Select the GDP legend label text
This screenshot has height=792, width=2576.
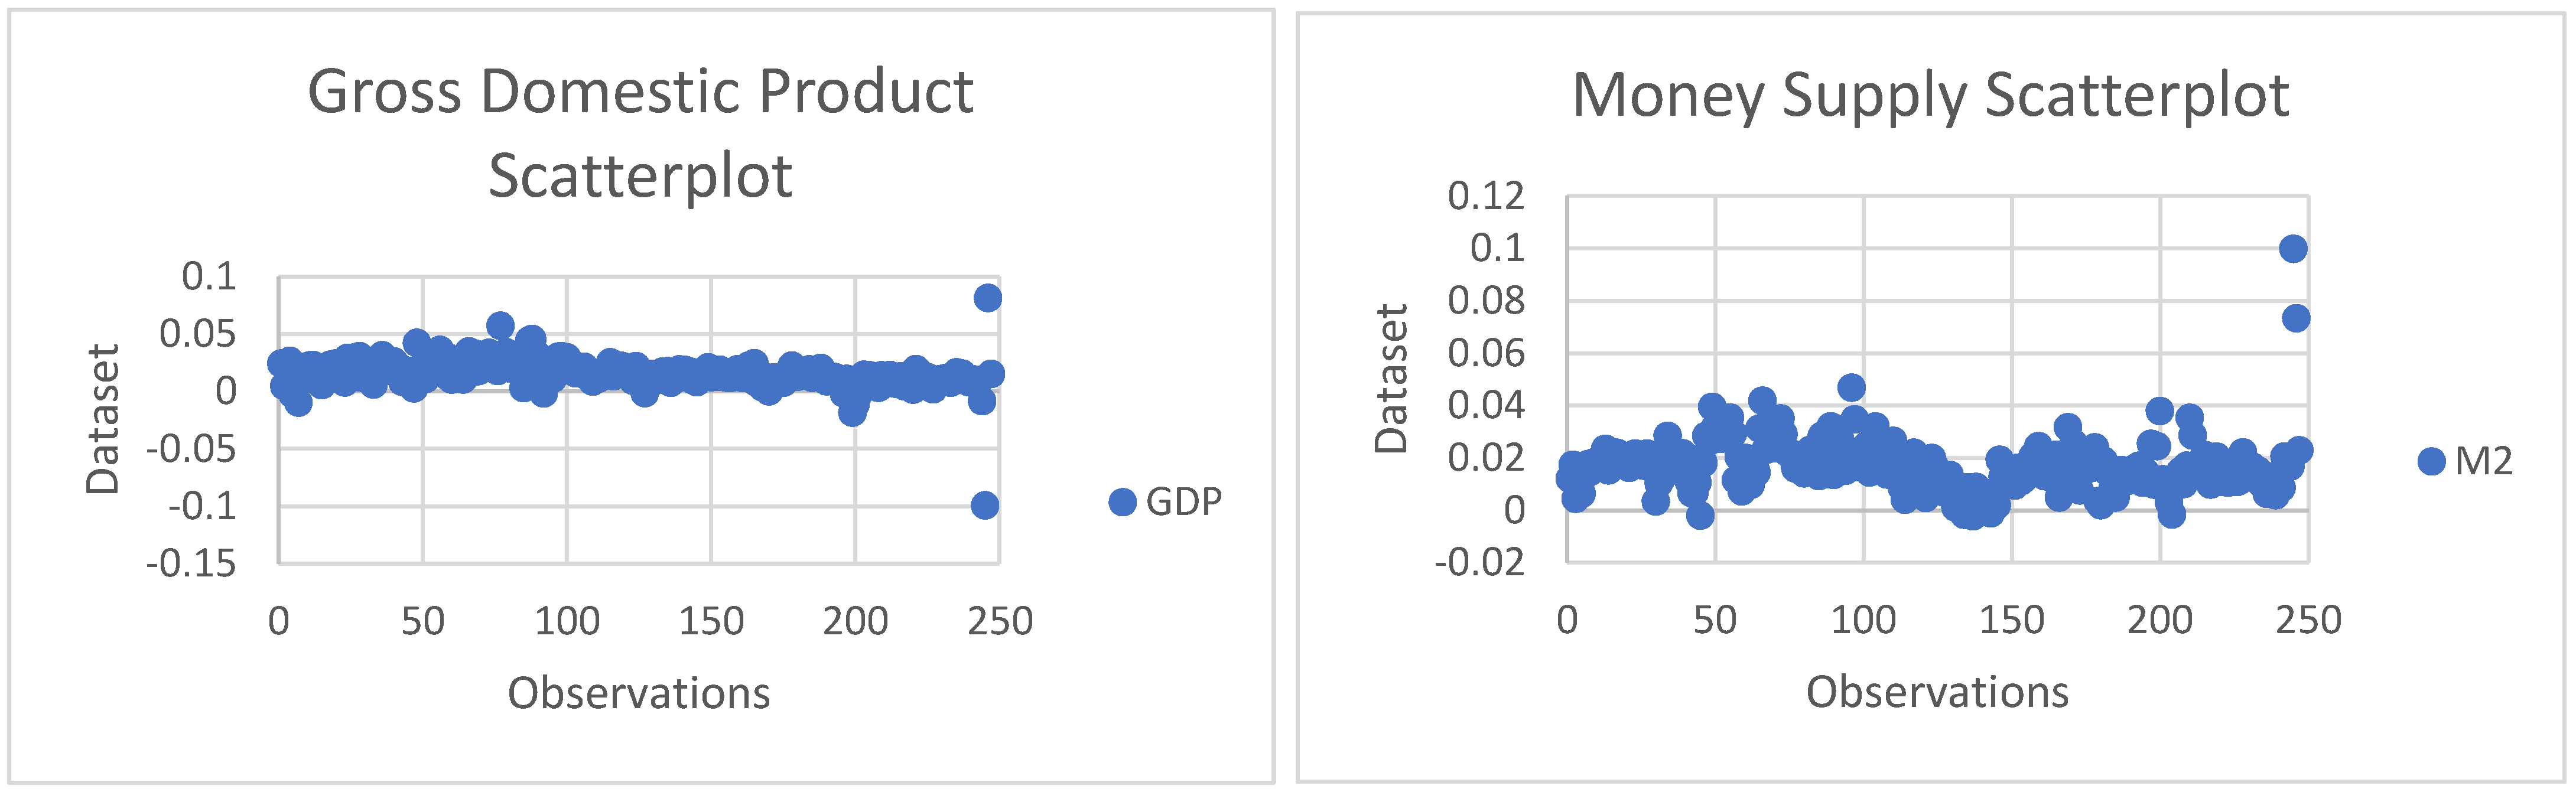point(1183,502)
